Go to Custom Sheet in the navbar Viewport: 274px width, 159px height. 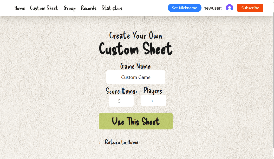click(x=44, y=8)
